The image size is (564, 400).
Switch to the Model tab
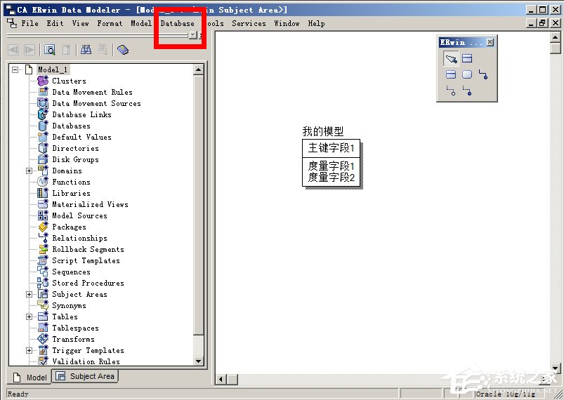tap(30, 377)
